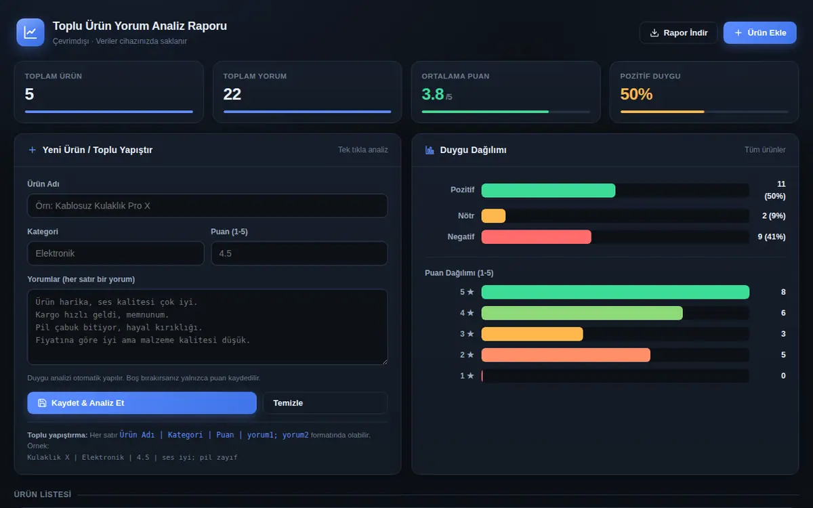Click the Toplu Ürün Yorum Analiz Raporu title
The width and height of the screenshot is (813, 508).
140,26
